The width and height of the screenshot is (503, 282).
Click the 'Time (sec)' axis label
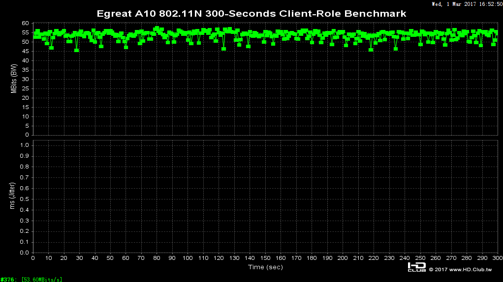pos(265,267)
